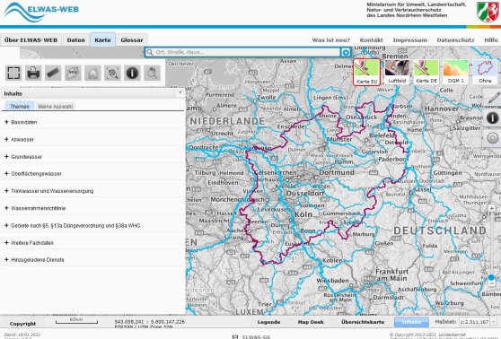501x339 pixels.
Task: Open the pencil drawing tool on right
Action: [x=494, y=98]
